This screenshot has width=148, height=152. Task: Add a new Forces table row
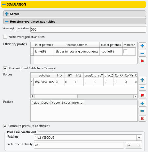142,80
